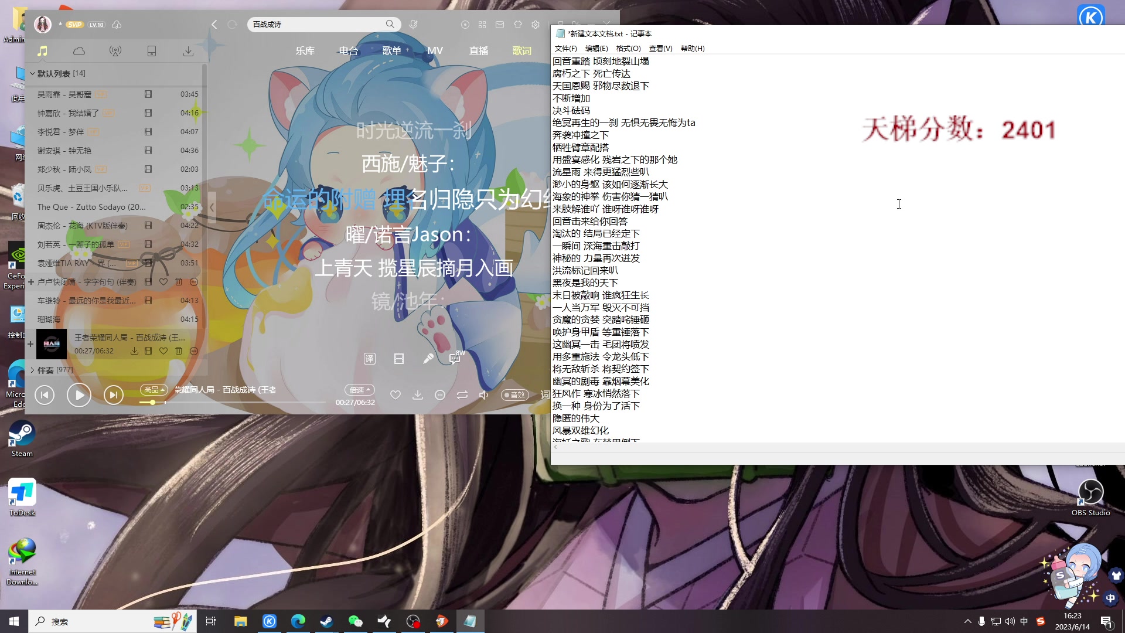Open the radio broadcast tab icon

(x=115, y=51)
